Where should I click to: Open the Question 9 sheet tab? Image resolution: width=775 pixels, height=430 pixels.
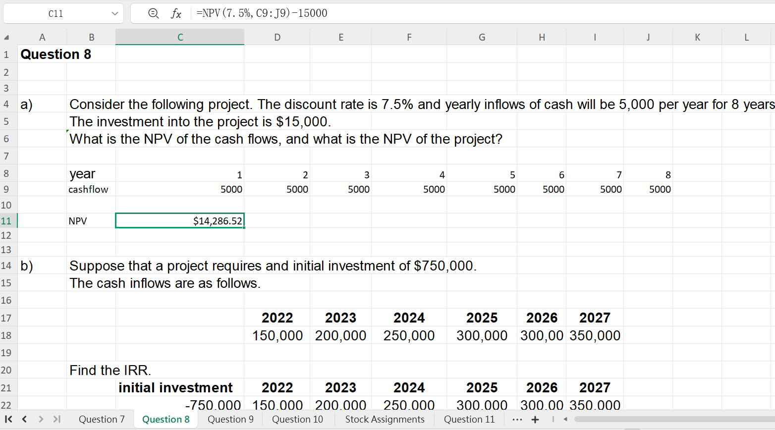click(230, 419)
